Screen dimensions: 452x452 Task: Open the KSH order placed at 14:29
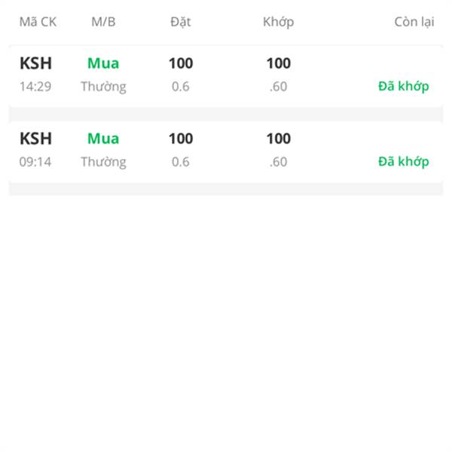coord(226,76)
